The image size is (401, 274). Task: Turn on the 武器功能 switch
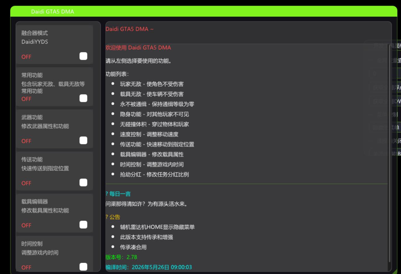(x=83, y=140)
